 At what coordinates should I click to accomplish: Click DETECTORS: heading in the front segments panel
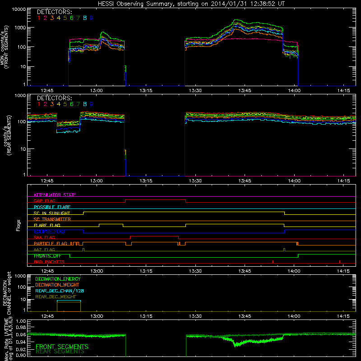(55, 12)
